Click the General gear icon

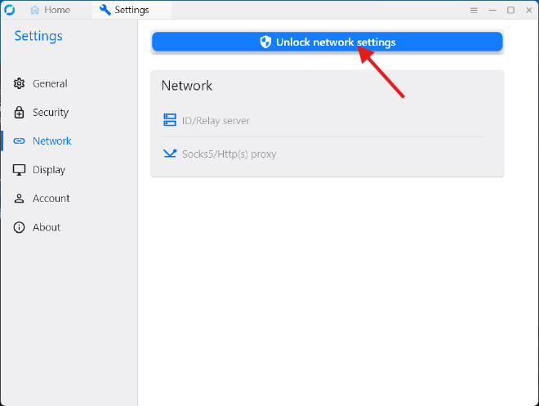click(20, 83)
